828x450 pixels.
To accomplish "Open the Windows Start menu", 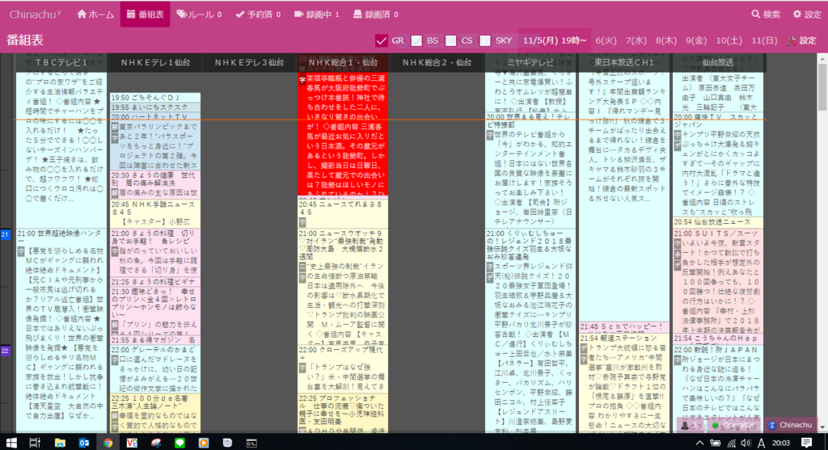I will coord(11,443).
